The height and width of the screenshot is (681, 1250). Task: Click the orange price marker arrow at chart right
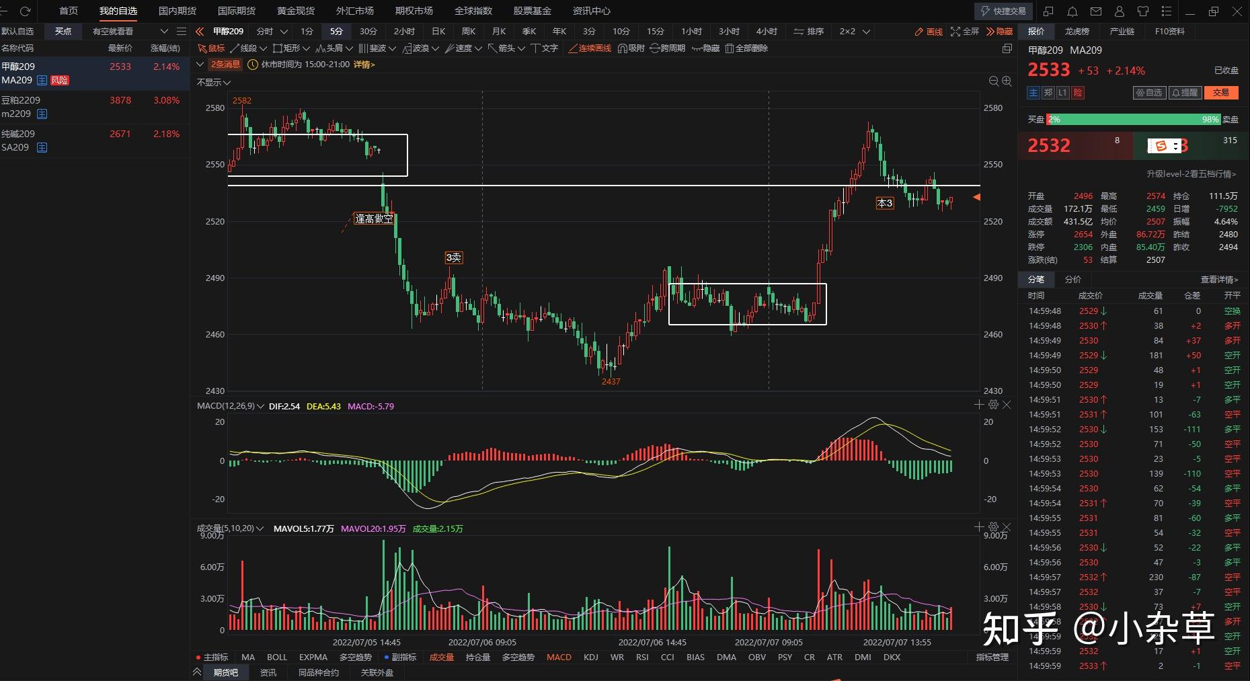click(x=977, y=197)
